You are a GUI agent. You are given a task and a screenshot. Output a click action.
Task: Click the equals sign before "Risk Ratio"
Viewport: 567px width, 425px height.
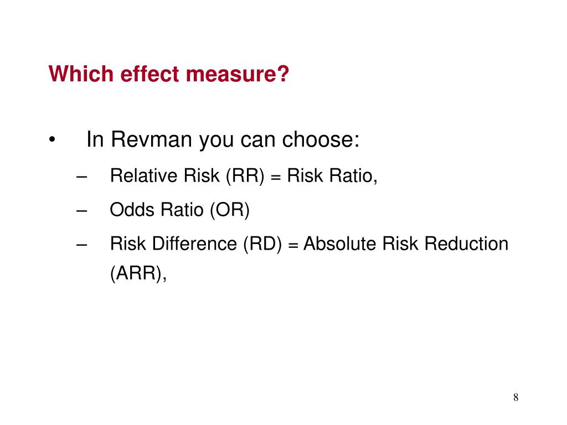pyautogui.click(x=276, y=178)
